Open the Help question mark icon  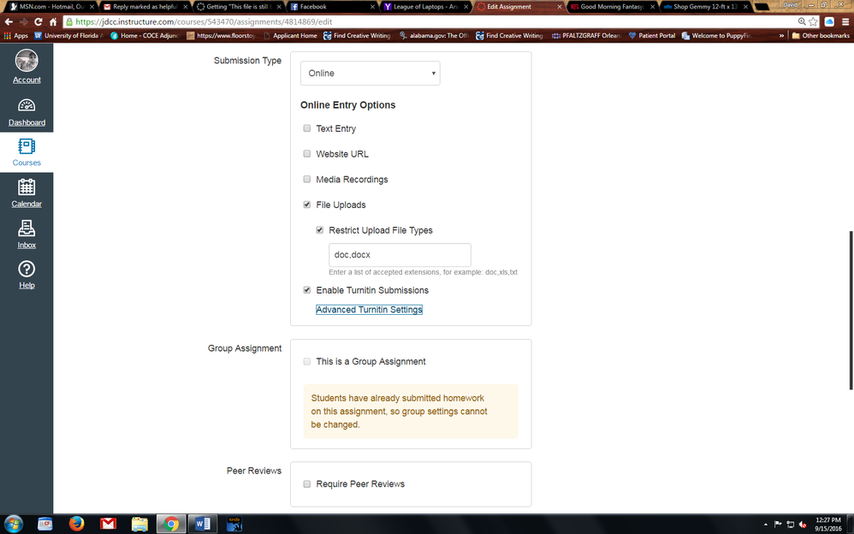click(27, 270)
